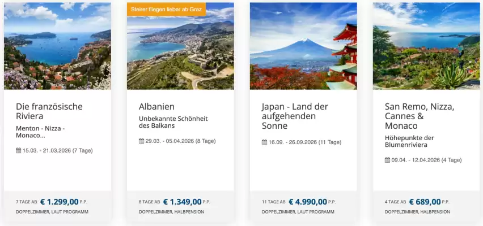Click the 'Menton - Nizza - Monaco...' subtitle
This screenshot has height=226, width=483.
click(x=40, y=132)
